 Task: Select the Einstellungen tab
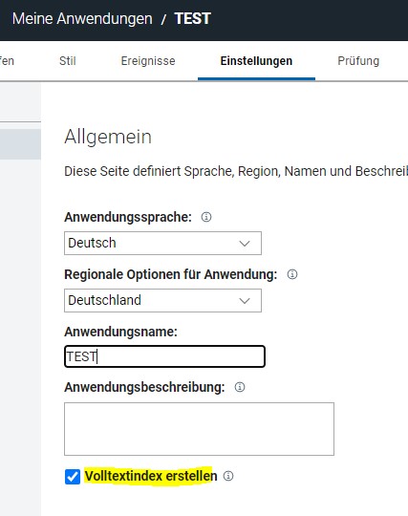click(x=256, y=61)
